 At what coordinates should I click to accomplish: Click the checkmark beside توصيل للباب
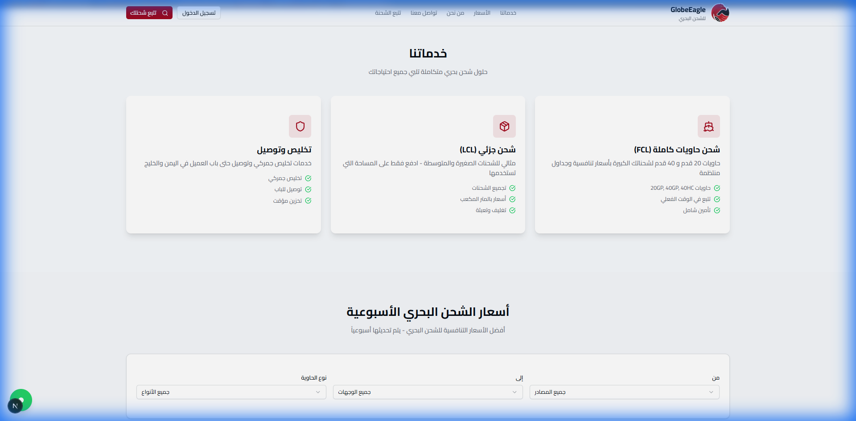[x=308, y=189]
